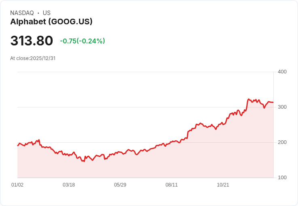Select the 10/21 date on x-axis
Viewport: 298px width, 206px height.
point(223,185)
